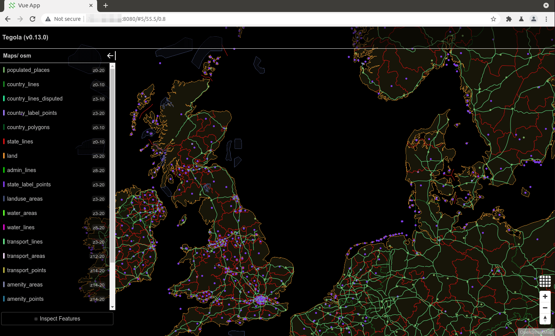This screenshot has height=336, width=555.
Task: Reload the page
Action: [x=33, y=19]
